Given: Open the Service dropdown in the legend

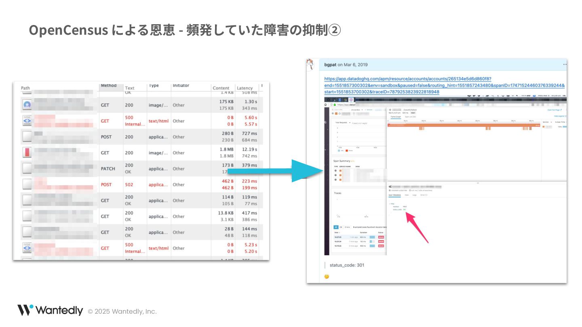Looking at the screenshot, I should (548, 122).
